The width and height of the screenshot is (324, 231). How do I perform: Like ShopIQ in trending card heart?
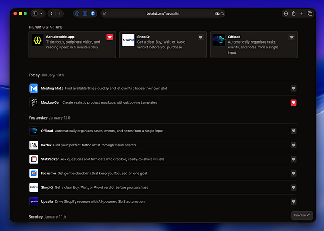(x=201, y=37)
